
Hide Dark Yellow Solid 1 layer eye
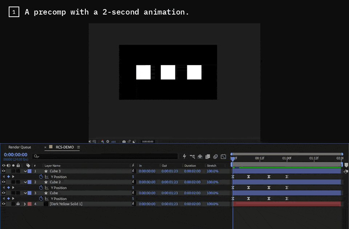tap(4, 204)
